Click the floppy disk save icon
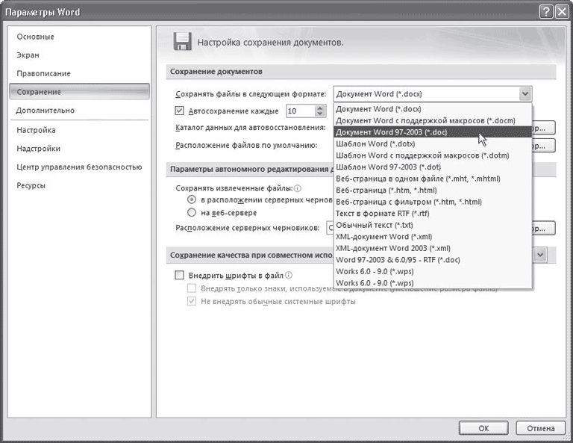This screenshot has width=573, height=443. coord(182,41)
